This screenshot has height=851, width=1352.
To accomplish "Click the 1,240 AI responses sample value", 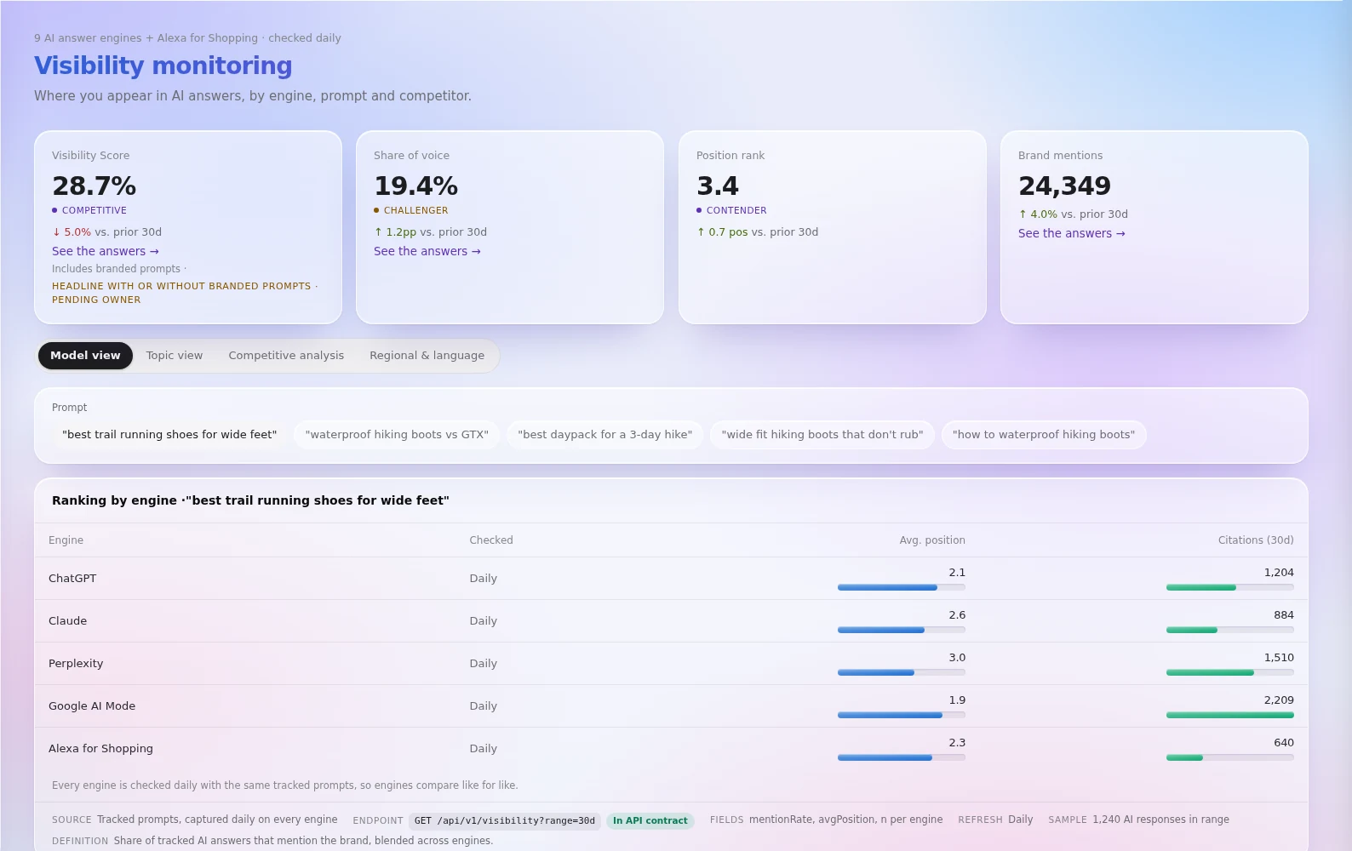I will click(1160, 820).
